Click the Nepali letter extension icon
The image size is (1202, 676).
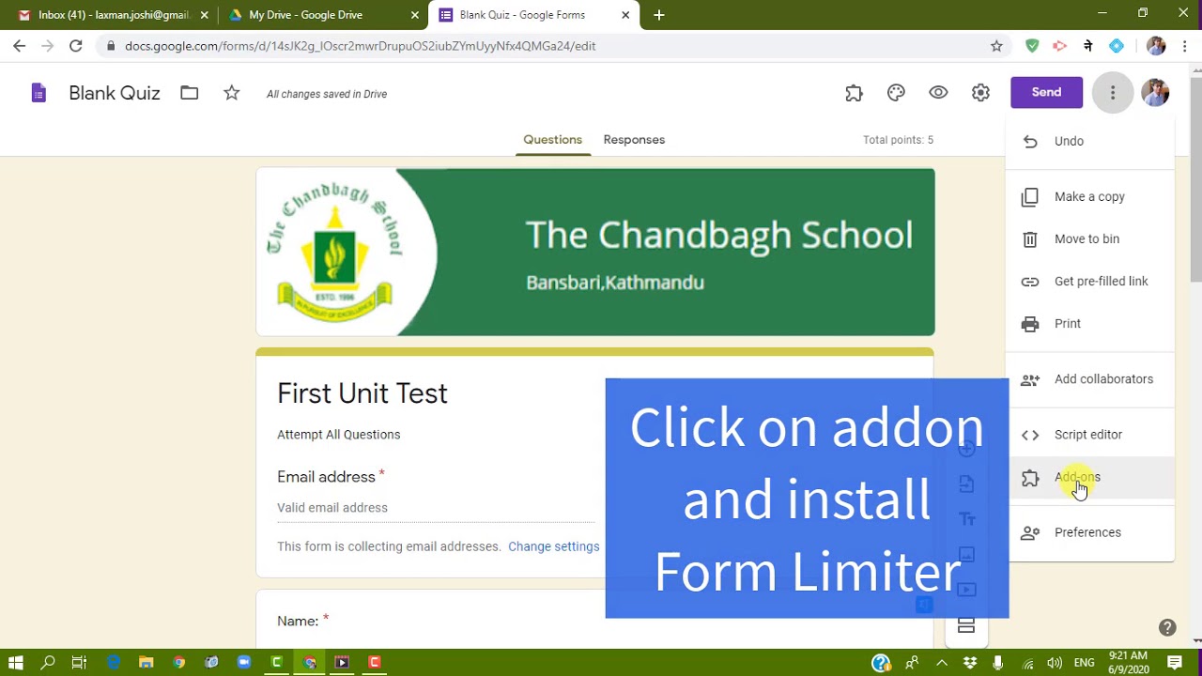pyautogui.click(x=1088, y=45)
